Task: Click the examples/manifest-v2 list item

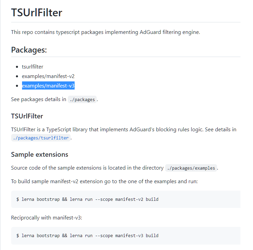Action: tap(48, 76)
